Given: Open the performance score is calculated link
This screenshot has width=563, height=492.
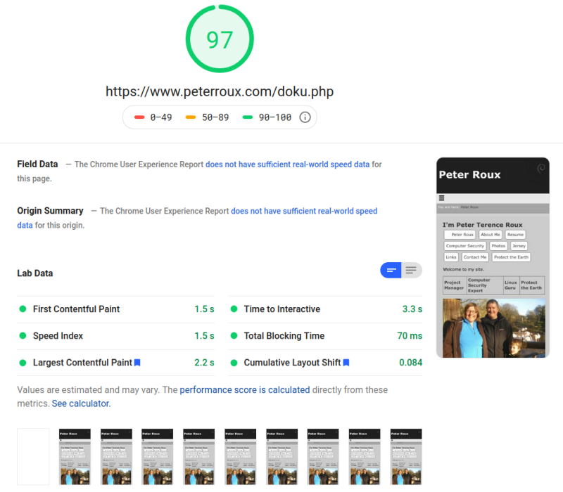Looking at the screenshot, I should (x=244, y=390).
